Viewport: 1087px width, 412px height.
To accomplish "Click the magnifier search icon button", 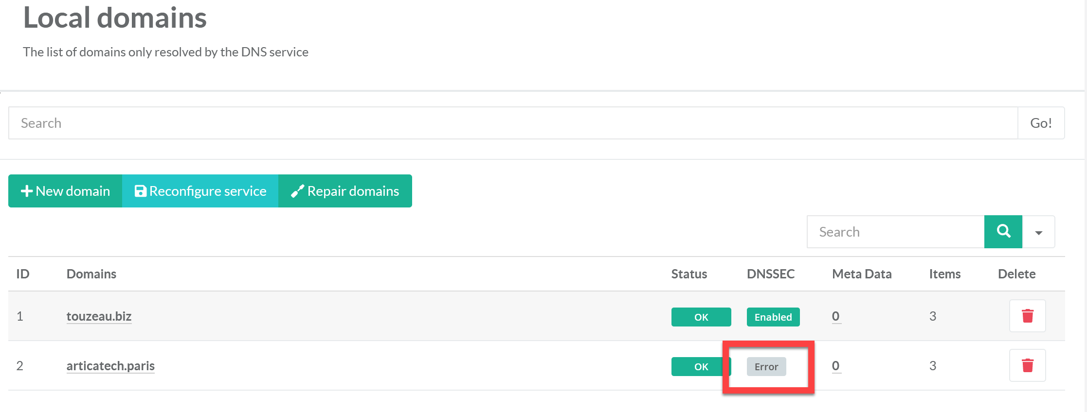I will (x=1003, y=232).
